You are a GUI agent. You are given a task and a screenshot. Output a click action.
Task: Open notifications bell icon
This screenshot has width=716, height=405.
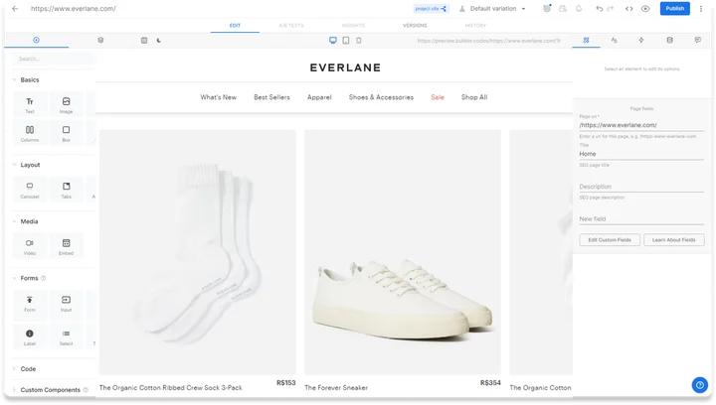(x=579, y=9)
